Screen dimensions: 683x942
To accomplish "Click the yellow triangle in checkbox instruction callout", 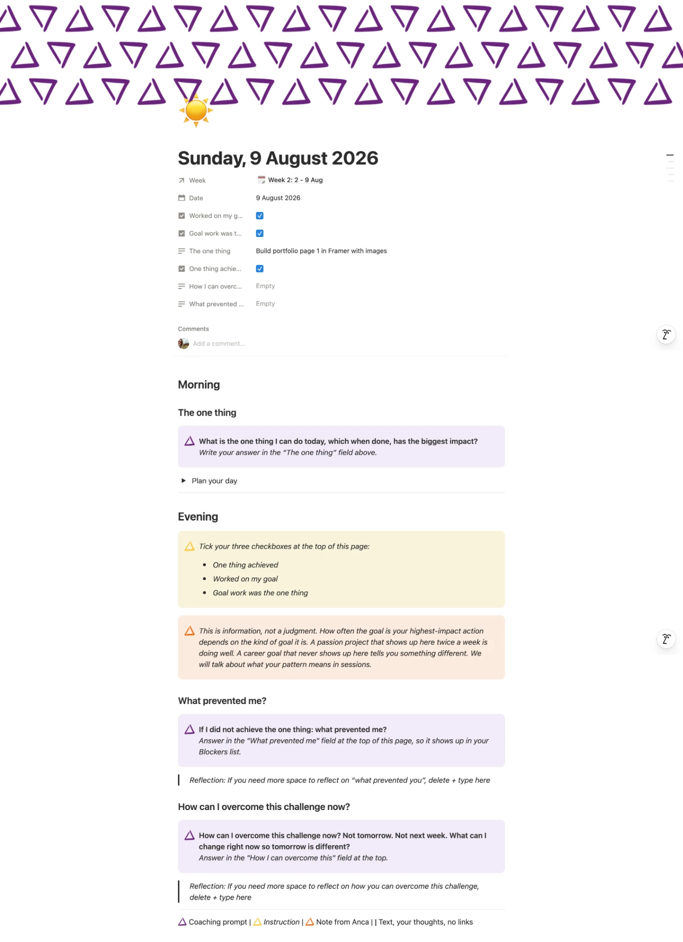I will tap(189, 546).
